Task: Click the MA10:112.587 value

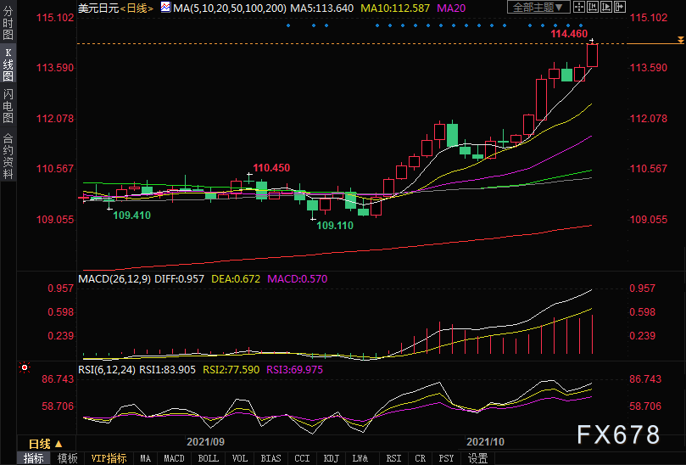Action: pyautogui.click(x=395, y=8)
